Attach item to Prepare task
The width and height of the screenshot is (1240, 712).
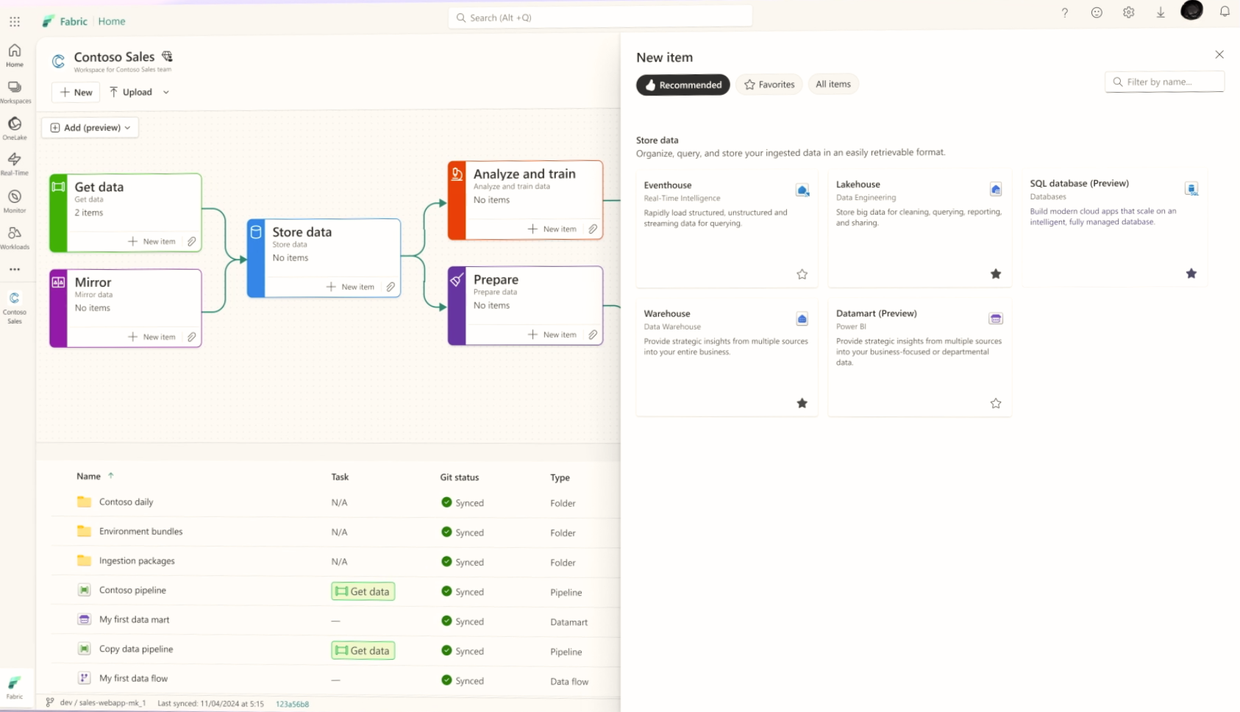[593, 335]
